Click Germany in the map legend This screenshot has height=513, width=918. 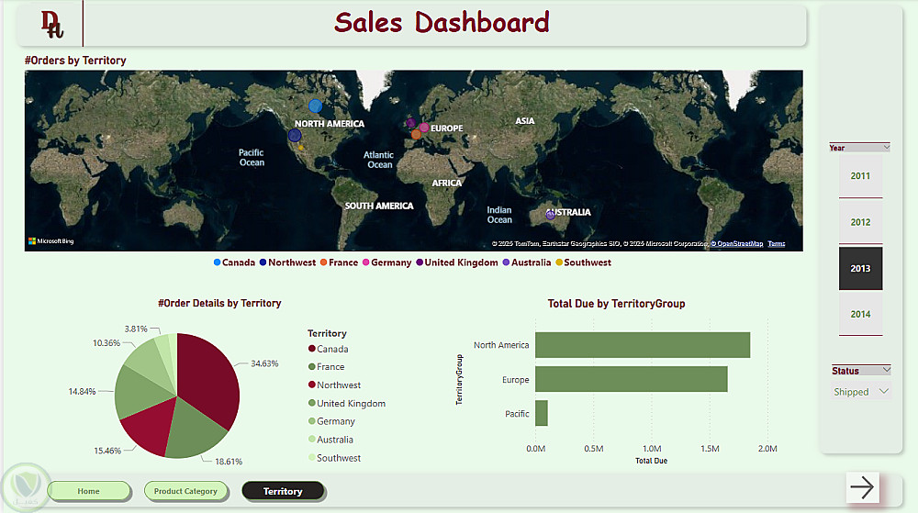click(x=387, y=262)
